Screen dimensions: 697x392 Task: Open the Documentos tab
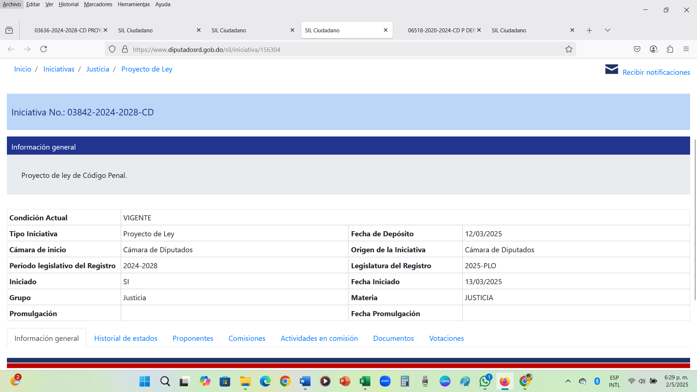point(393,338)
